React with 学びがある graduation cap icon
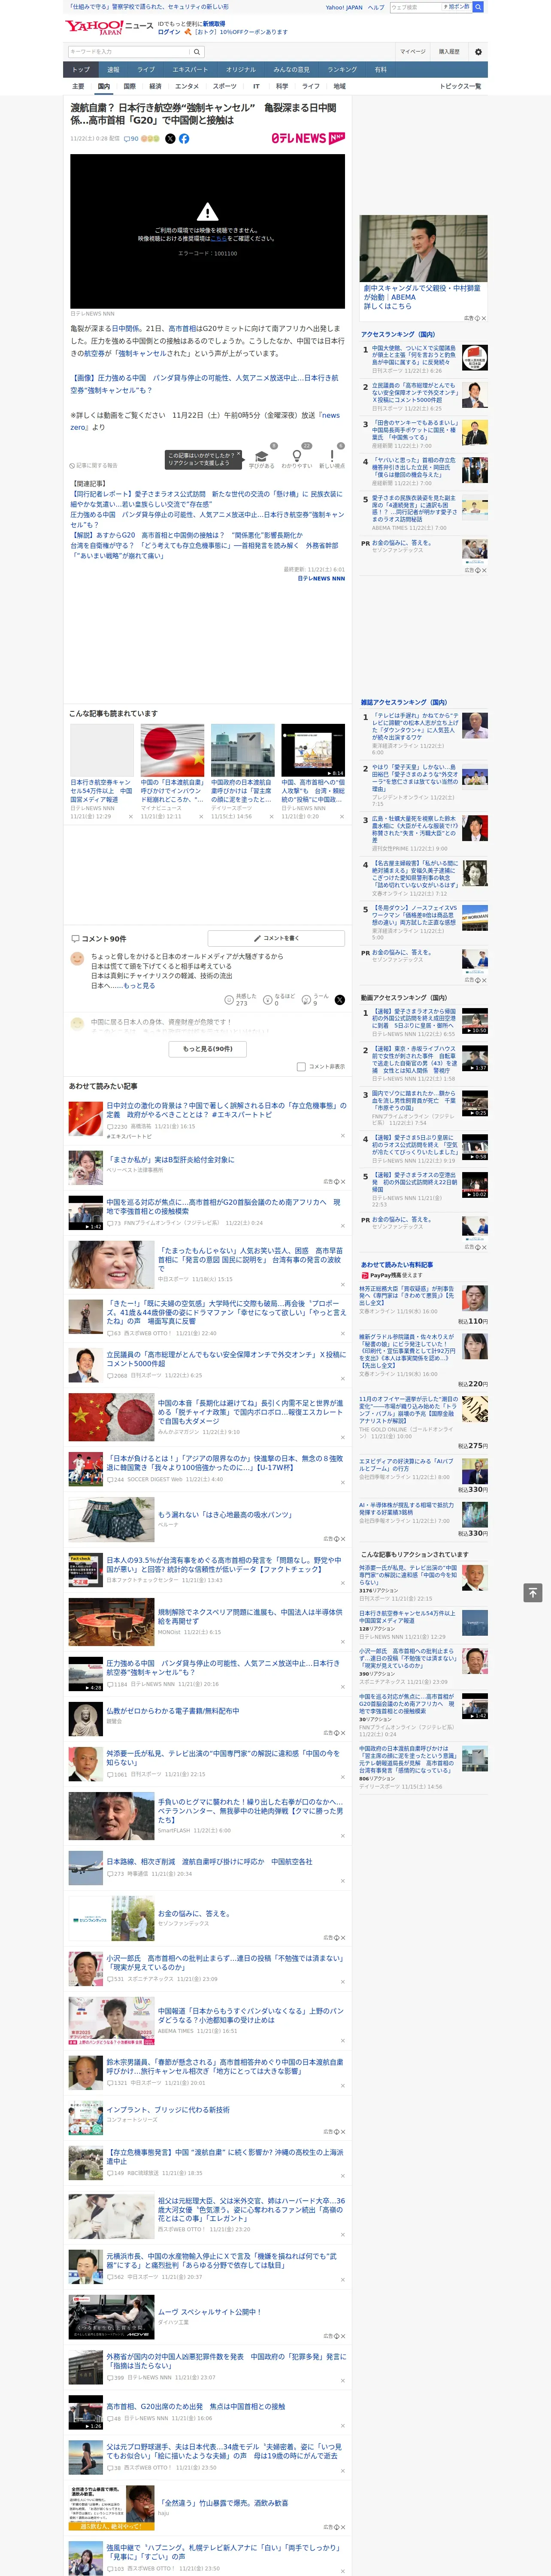Image resolution: width=551 pixels, height=2576 pixels. [262, 455]
